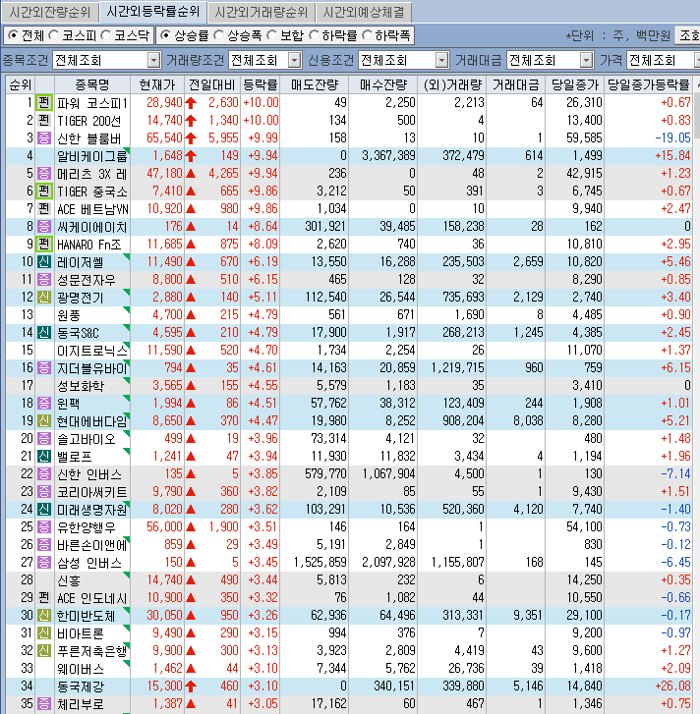
Task: Sort by 등락률 column header
Action: pyautogui.click(x=261, y=84)
